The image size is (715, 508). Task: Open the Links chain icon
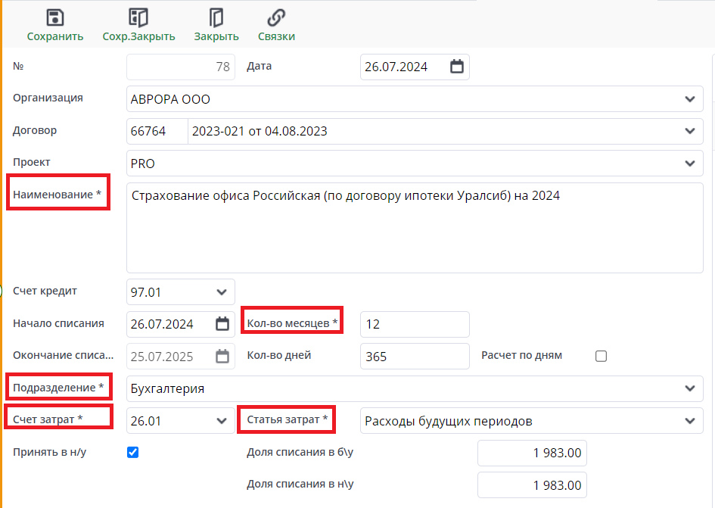(x=276, y=18)
